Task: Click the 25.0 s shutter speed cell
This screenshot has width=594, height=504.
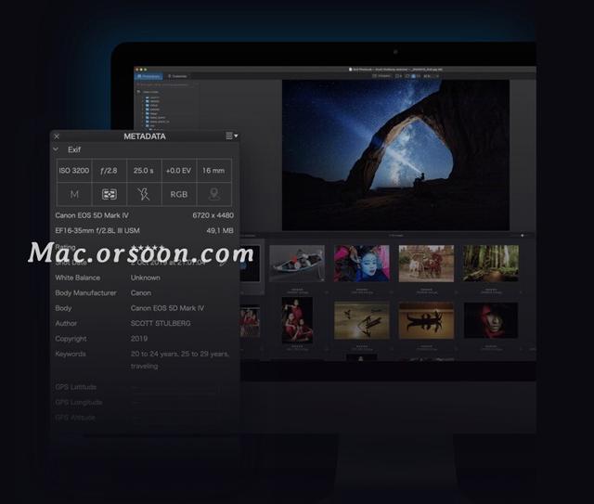Action: [x=144, y=171]
